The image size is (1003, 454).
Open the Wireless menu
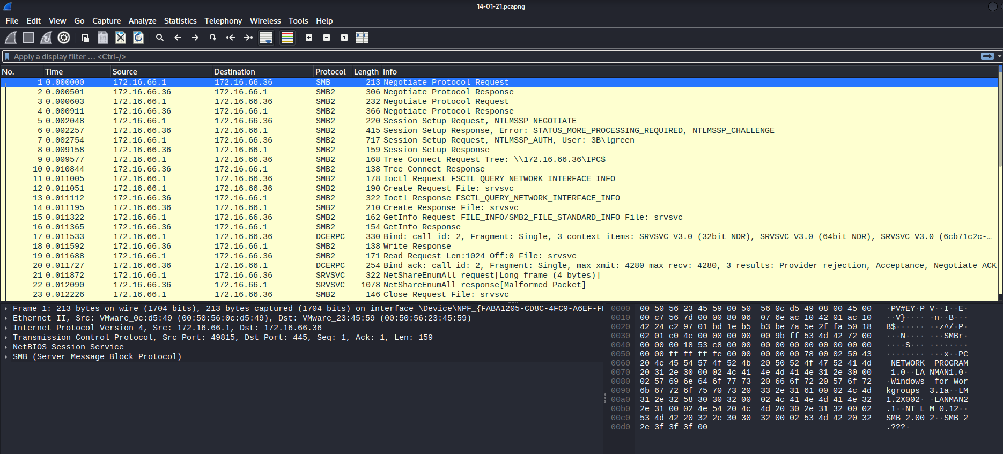click(x=265, y=21)
